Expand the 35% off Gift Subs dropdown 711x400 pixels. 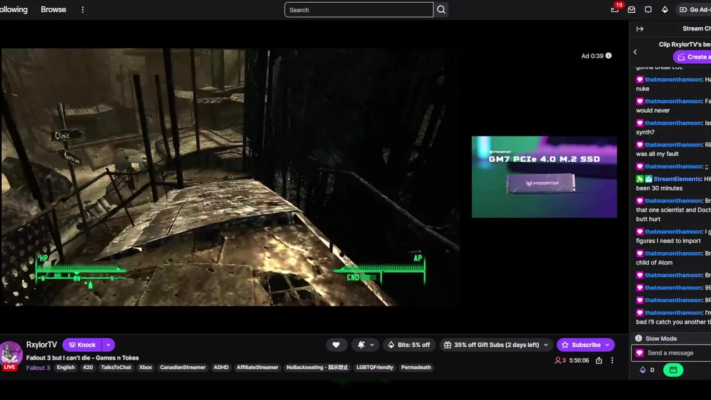point(545,345)
